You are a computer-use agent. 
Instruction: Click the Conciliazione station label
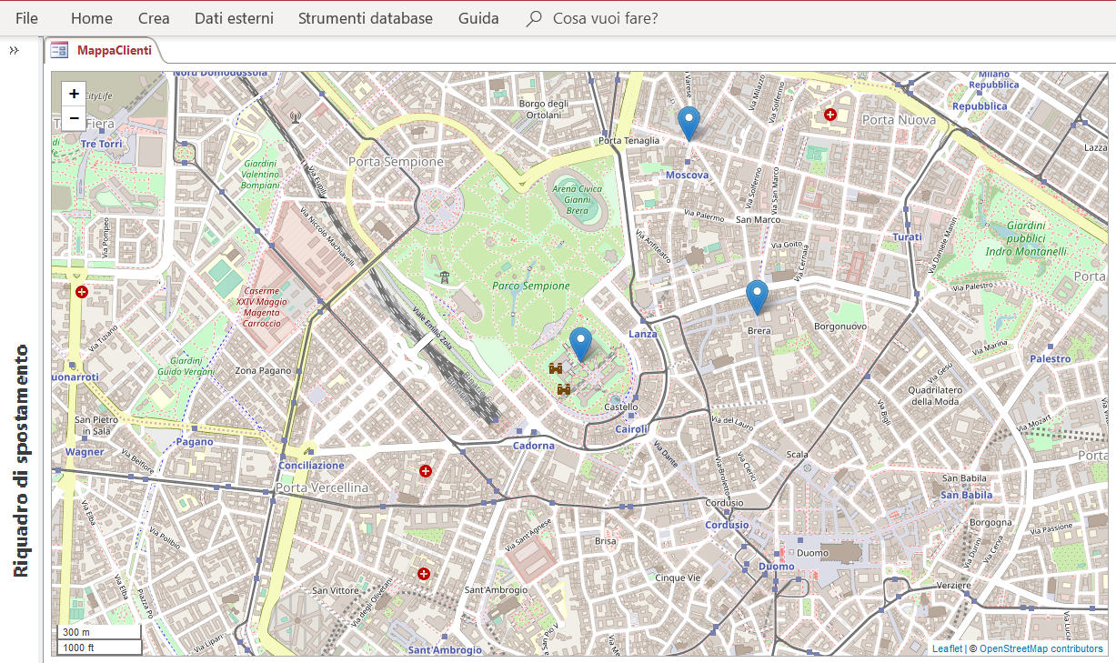[312, 466]
